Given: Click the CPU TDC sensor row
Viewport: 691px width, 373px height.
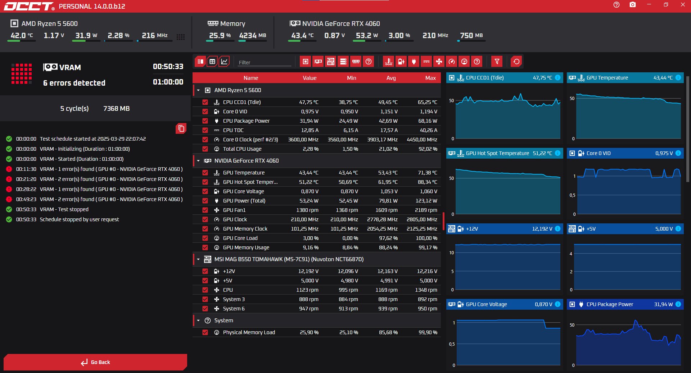Looking at the screenshot, I should (x=317, y=130).
